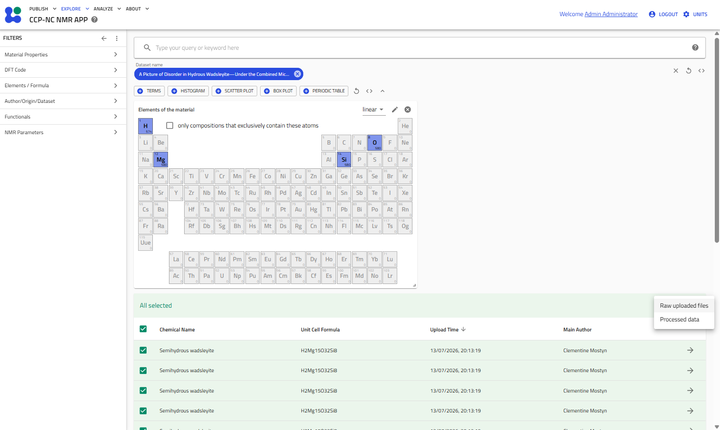
Task: Expand the Author/Origin/Dataset filter
Action: tap(63, 101)
